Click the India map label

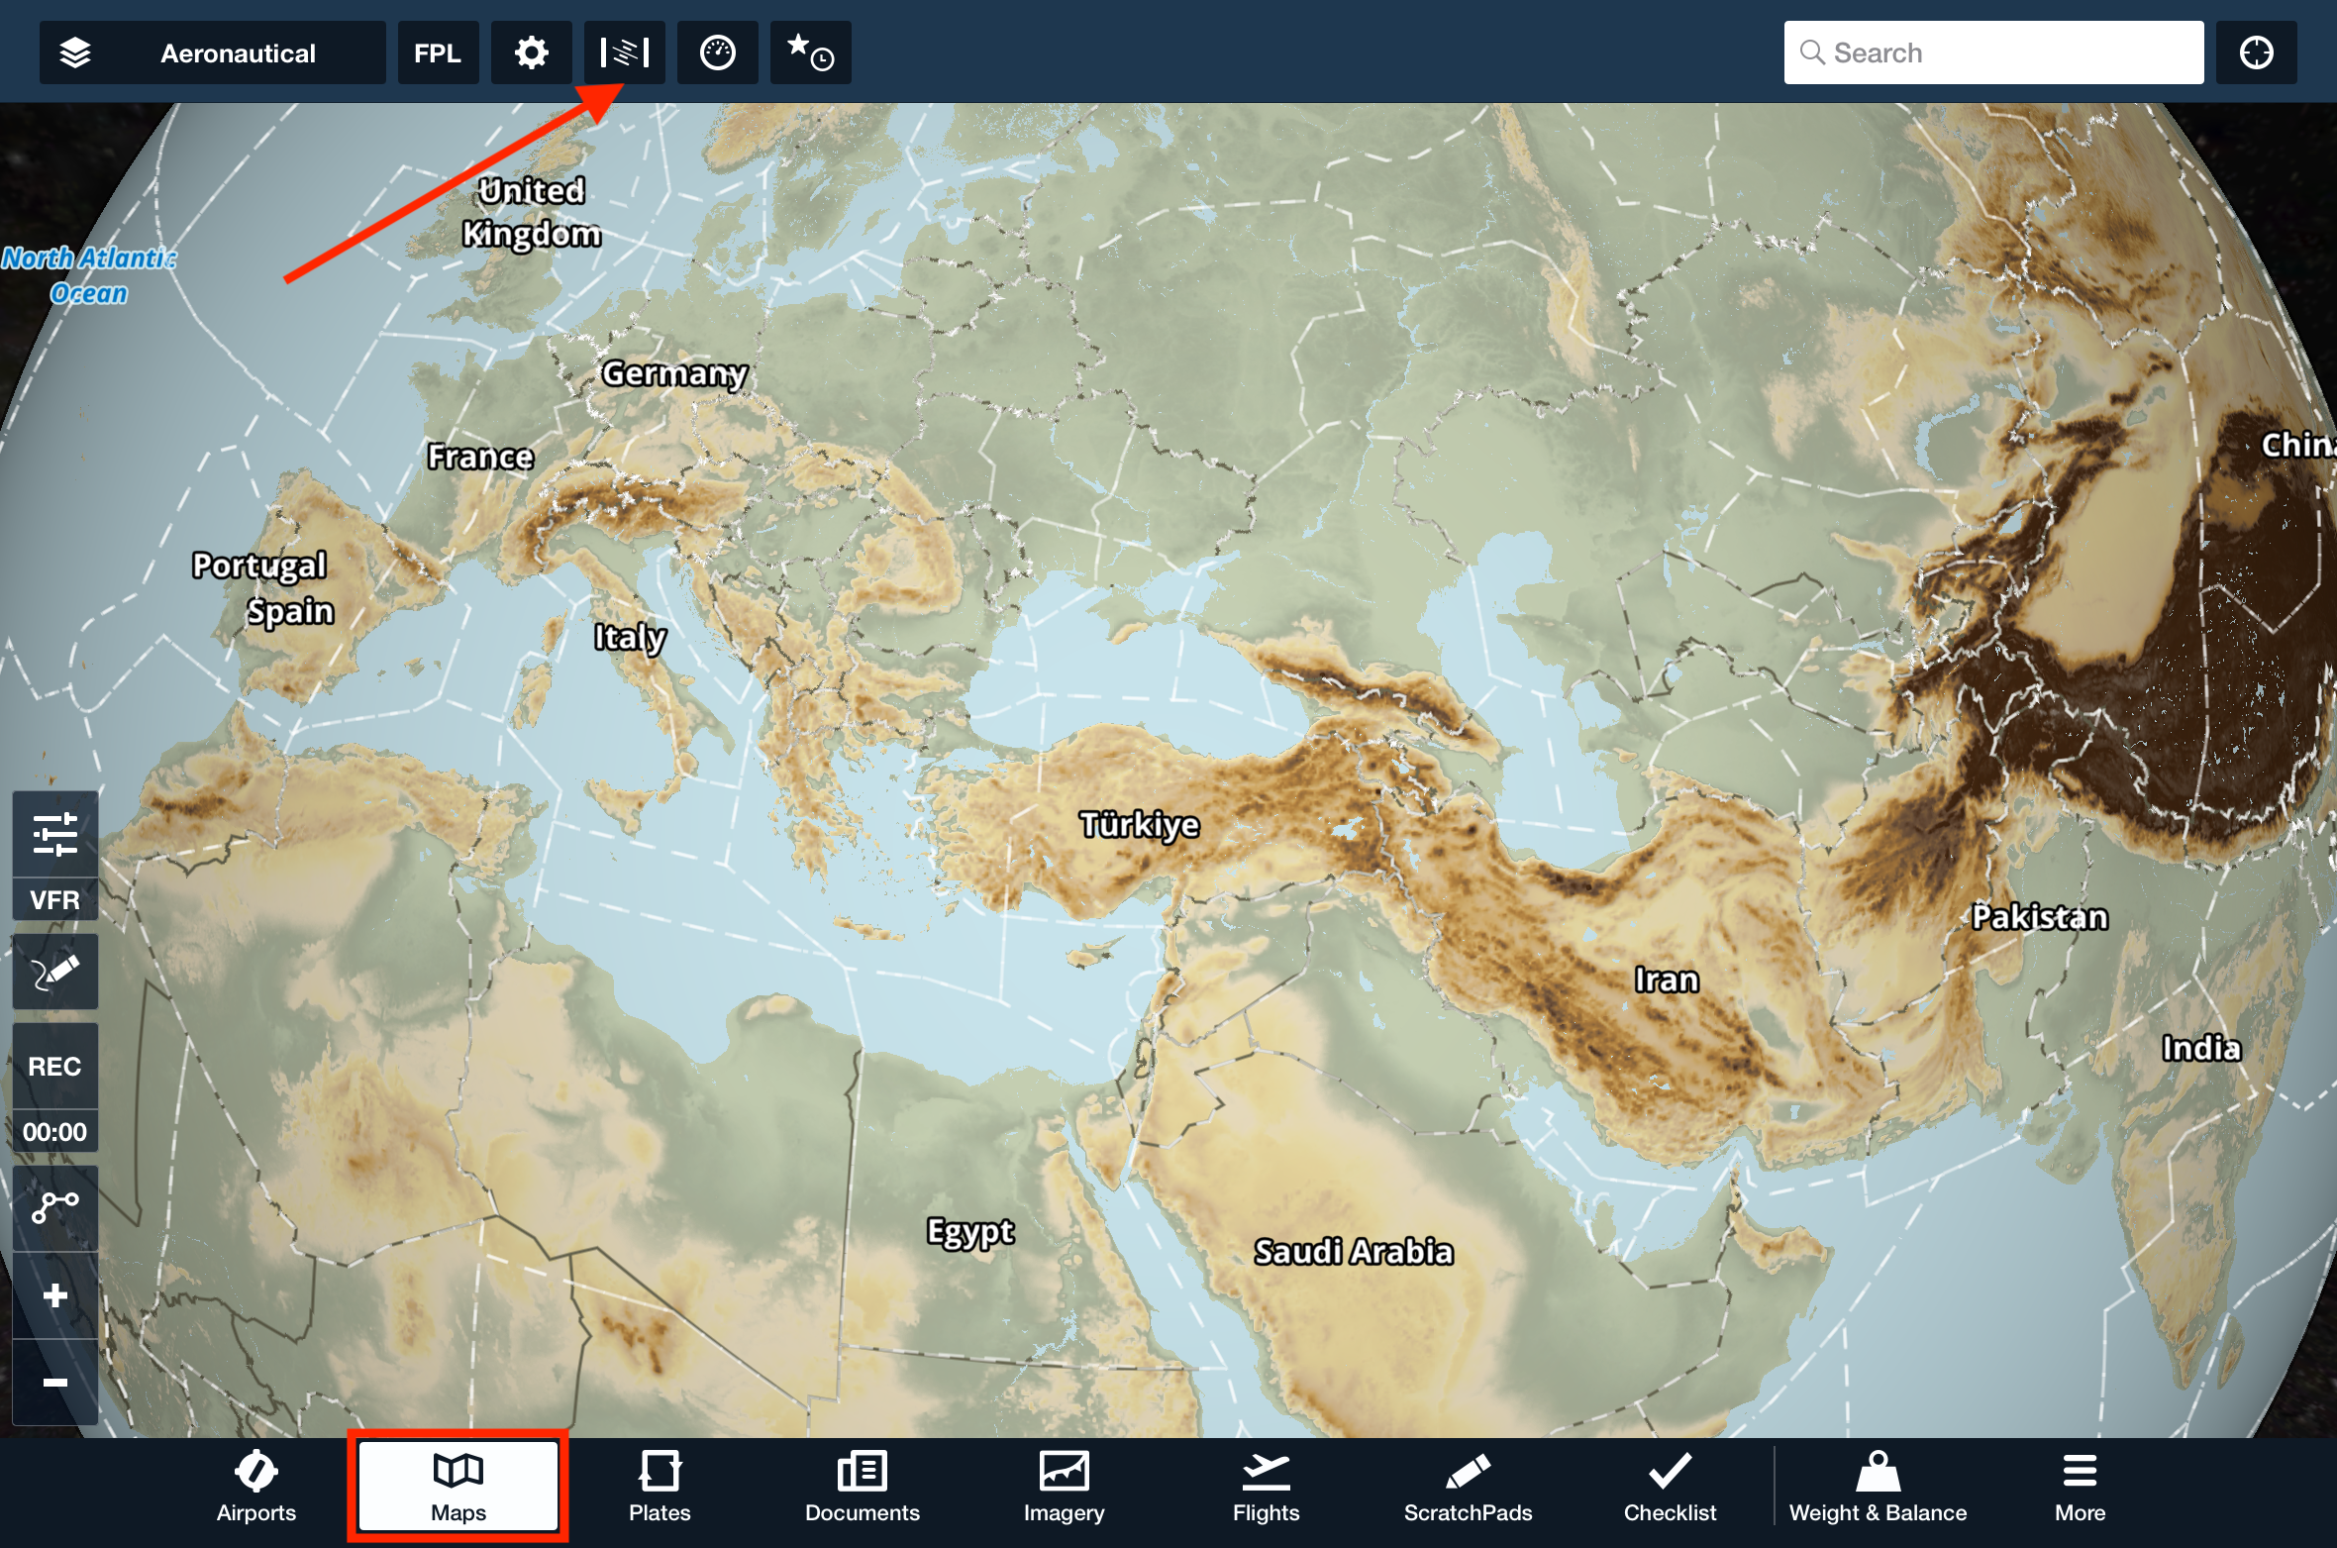(2200, 1048)
